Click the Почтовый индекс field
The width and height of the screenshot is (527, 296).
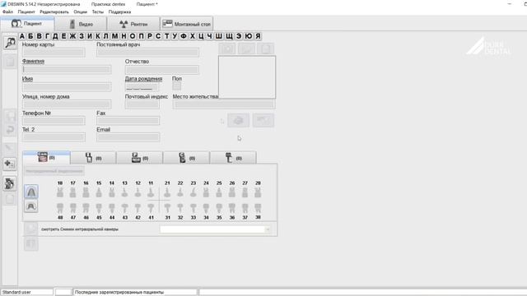(142, 104)
